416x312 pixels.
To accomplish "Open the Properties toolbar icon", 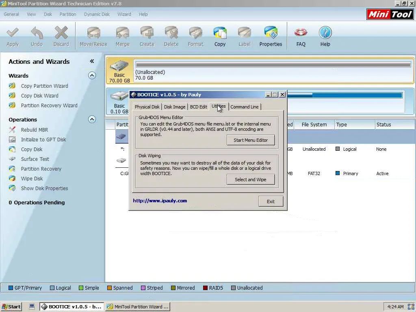I will point(271,37).
